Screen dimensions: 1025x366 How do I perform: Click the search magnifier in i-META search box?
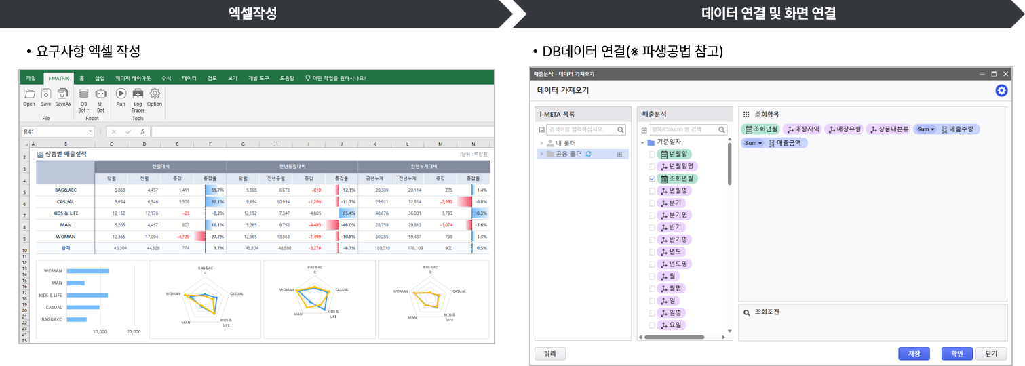tap(620, 129)
